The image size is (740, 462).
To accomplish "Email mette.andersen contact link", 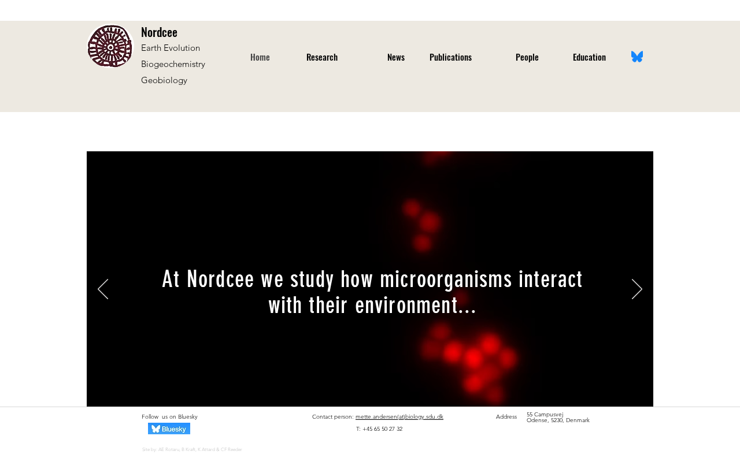I will (x=399, y=416).
